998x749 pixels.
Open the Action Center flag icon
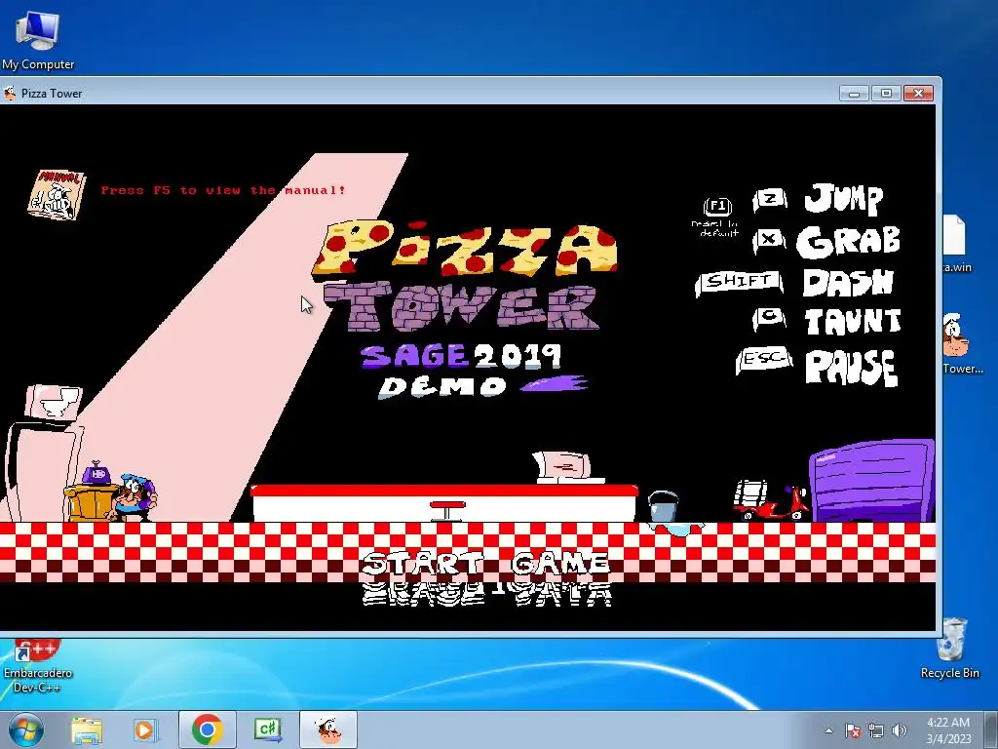pyautogui.click(x=853, y=730)
